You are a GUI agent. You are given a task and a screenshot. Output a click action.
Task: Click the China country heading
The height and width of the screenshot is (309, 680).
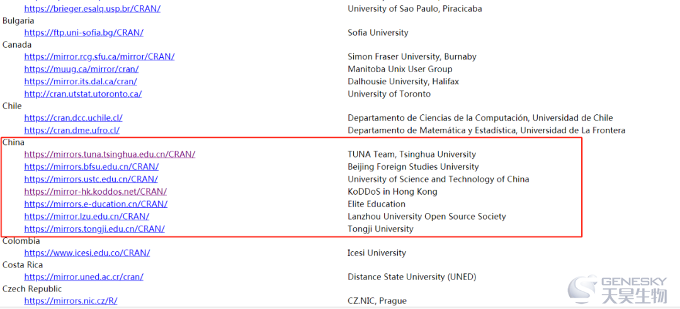click(13, 142)
